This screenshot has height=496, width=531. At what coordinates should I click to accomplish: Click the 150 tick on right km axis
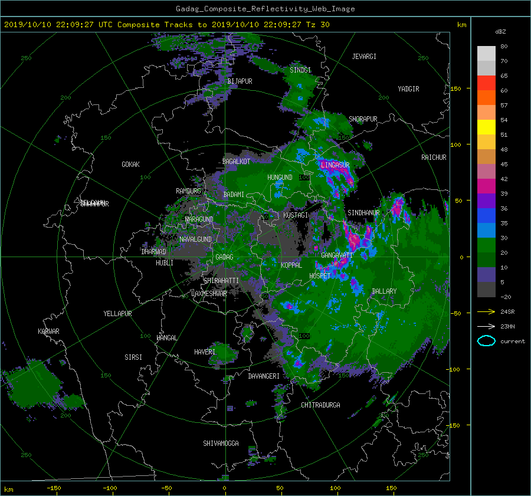[455, 88]
